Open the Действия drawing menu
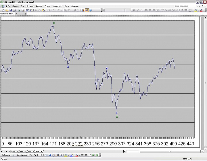Screen dimensions: 207x161 (x=6, y=155)
